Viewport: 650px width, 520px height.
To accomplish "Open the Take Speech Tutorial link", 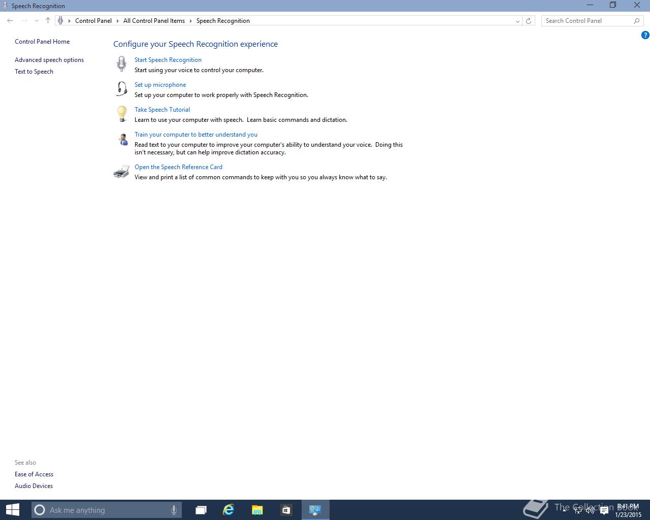I will [162, 110].
